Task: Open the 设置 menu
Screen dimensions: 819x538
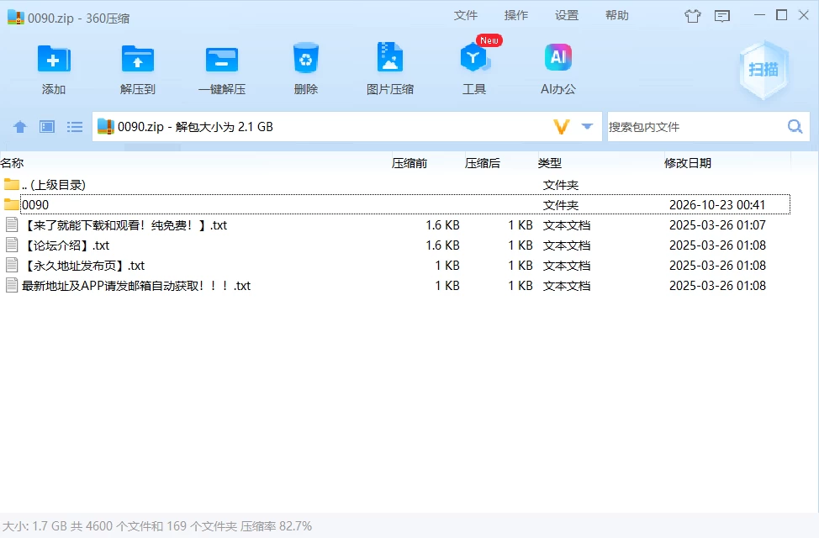Action: [x=567, y=16]
